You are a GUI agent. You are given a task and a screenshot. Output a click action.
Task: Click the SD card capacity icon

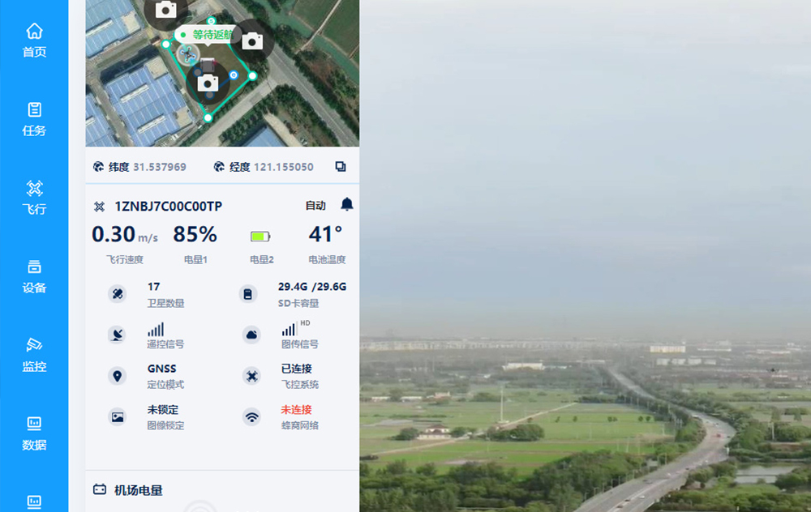(x=249, y=294)
